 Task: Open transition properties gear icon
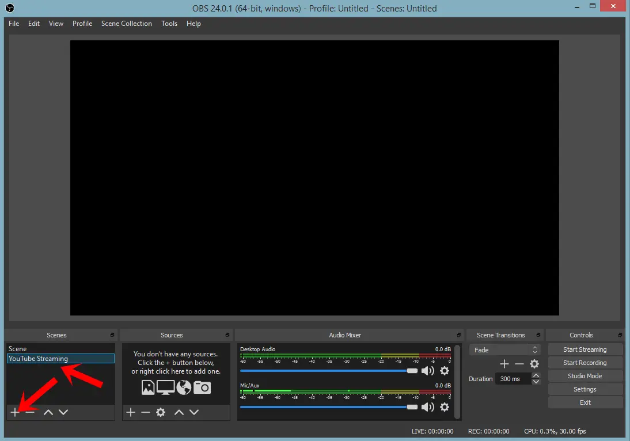pos(534,364)
